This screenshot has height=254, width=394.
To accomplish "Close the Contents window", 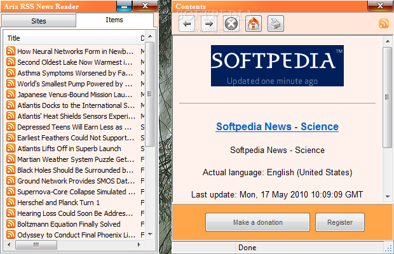I will point(380,6).
